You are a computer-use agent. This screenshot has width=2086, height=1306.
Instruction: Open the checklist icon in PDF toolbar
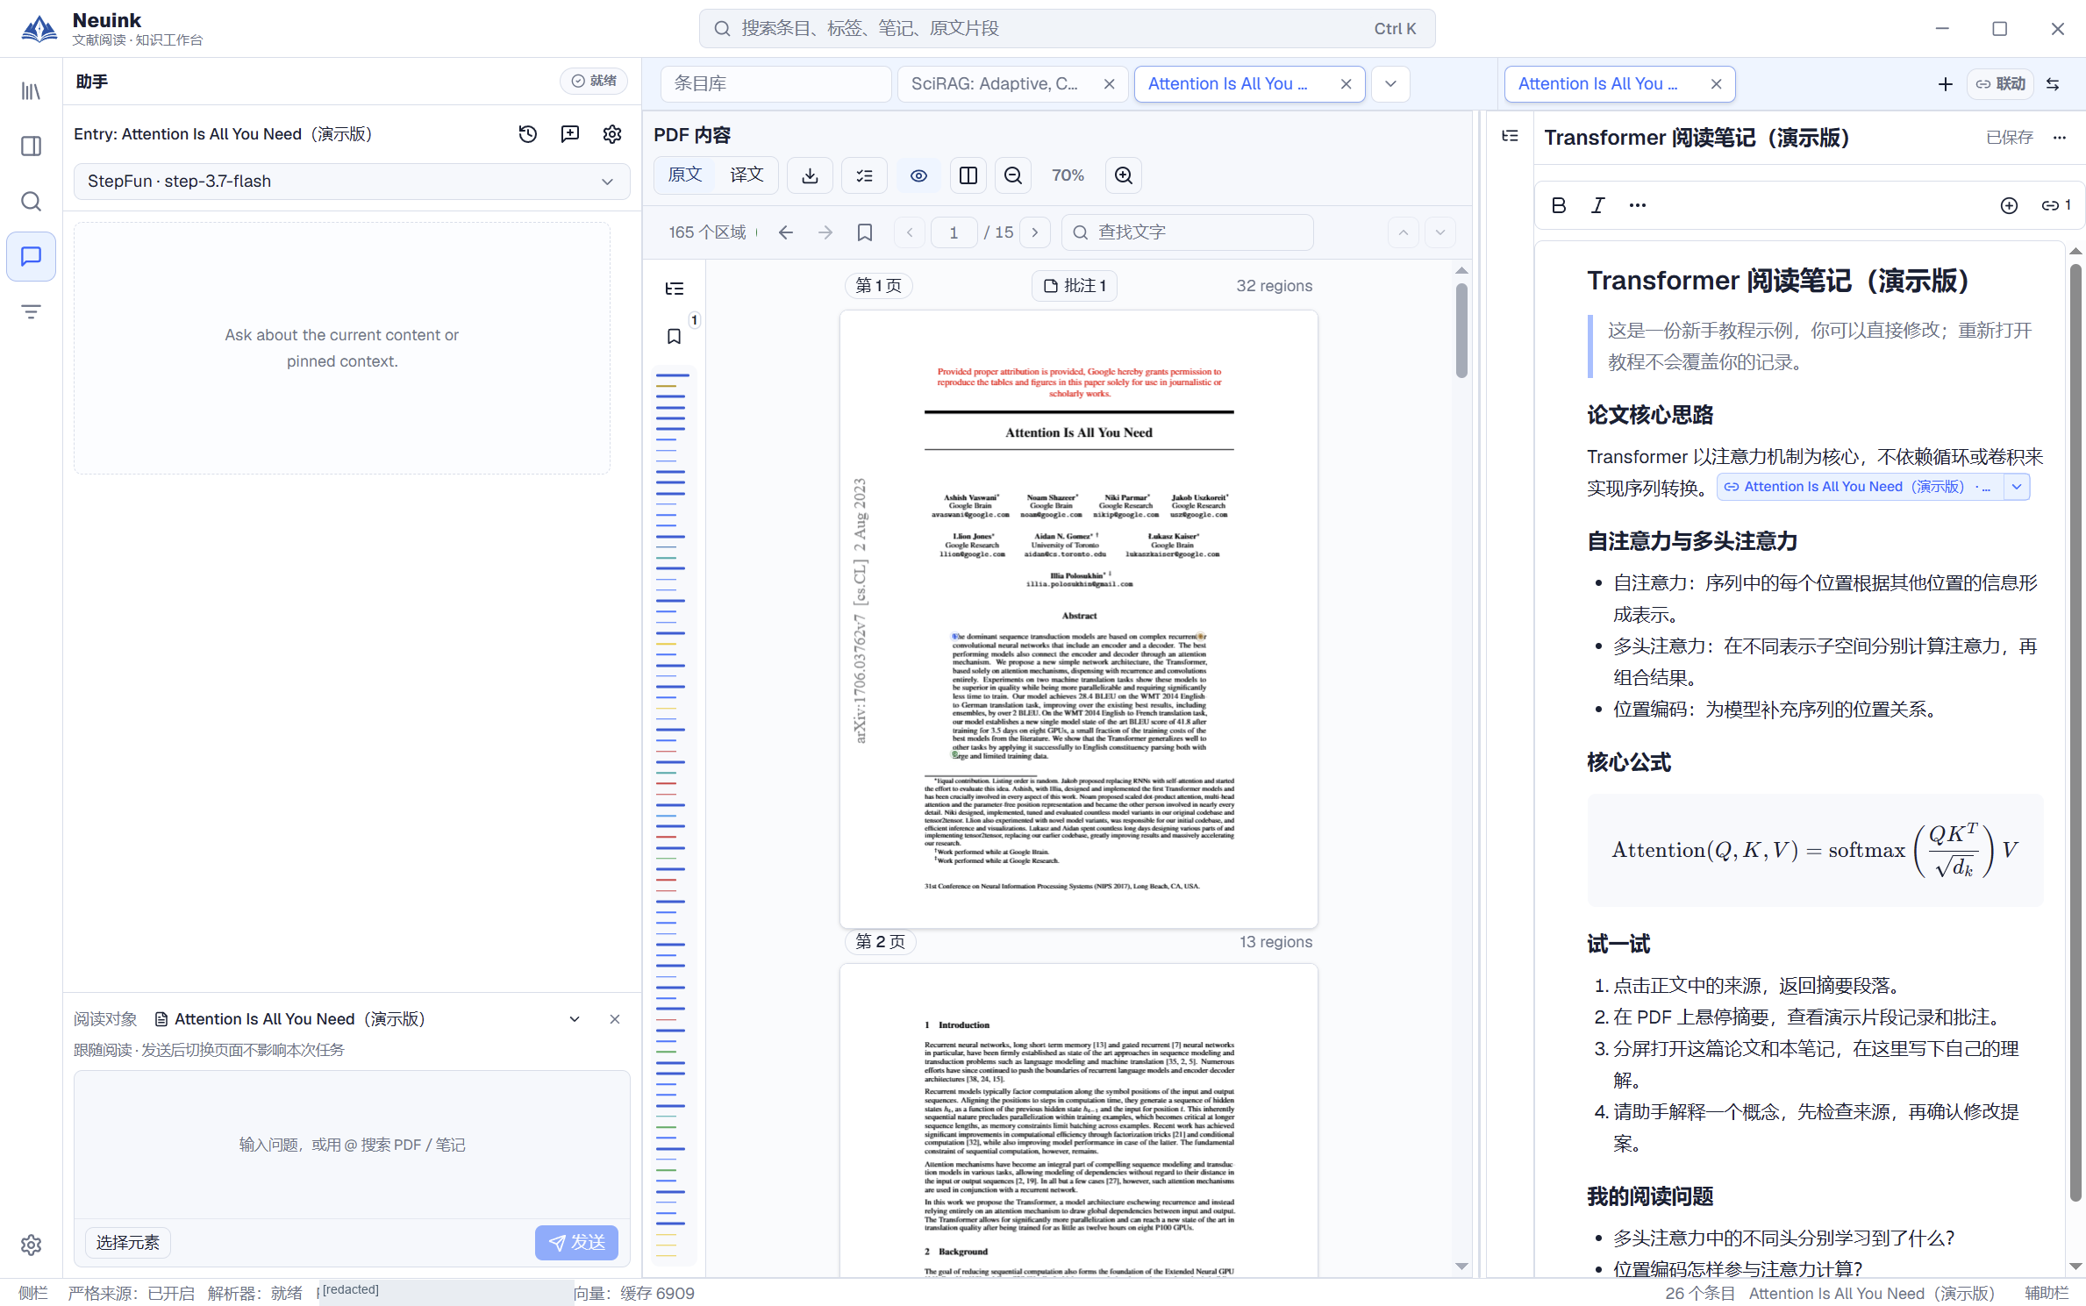[864, 175]
